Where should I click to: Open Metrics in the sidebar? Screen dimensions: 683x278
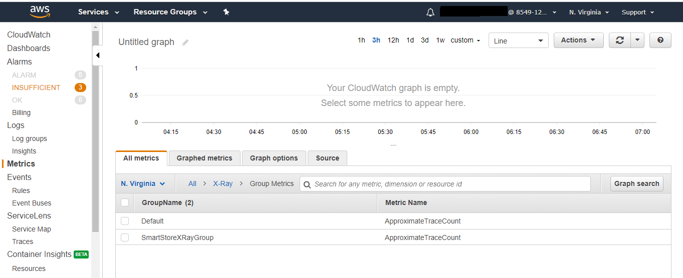21,163
